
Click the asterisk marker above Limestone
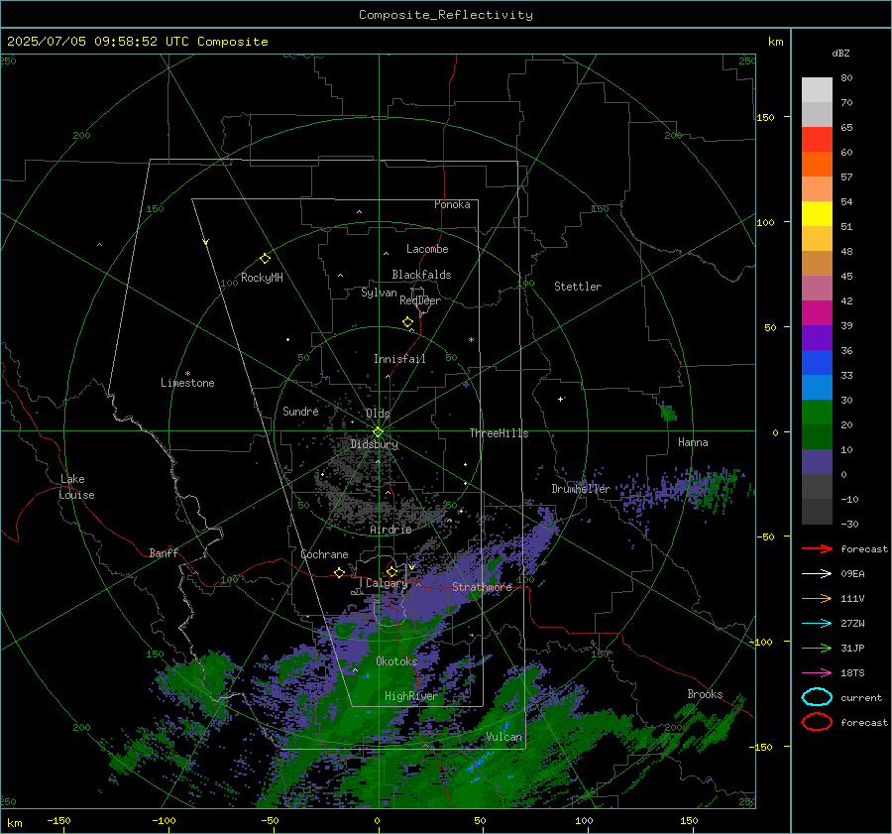click(x=187, y=374)
